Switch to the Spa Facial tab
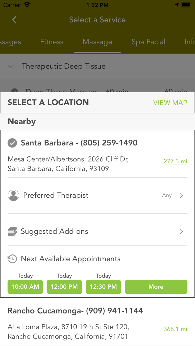Image resolution: width=195 pixels, height=346 pixels. [148, 42]
